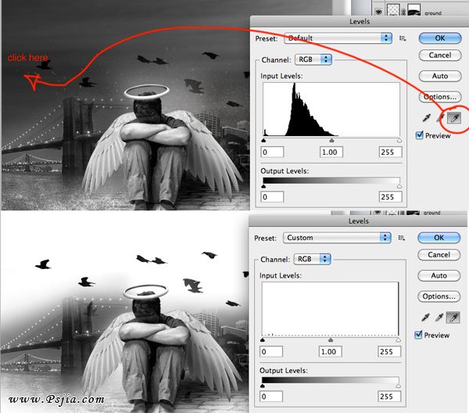Open the Preset dropdown showing Default
Image resolution: width=469 pixels, height=413 pixels.
pos(338,38)
